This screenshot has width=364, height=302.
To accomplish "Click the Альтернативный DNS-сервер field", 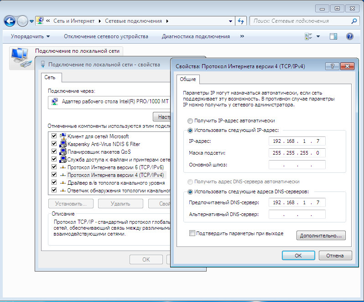I will tap(297, 214).
